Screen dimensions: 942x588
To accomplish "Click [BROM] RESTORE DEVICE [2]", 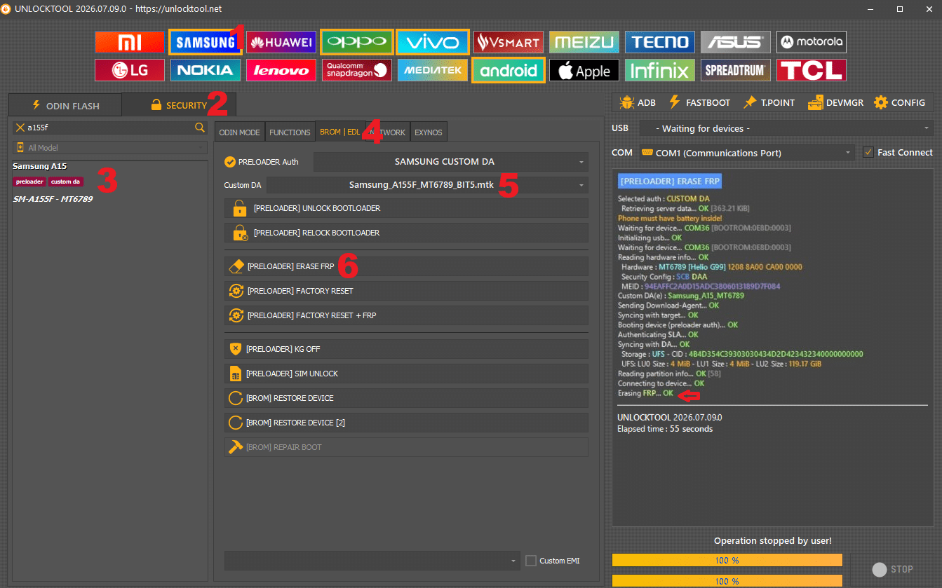I will click(406, 423).
